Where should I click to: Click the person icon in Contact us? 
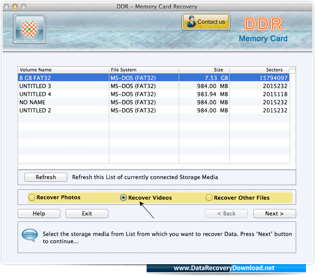(x=191, y=21)
